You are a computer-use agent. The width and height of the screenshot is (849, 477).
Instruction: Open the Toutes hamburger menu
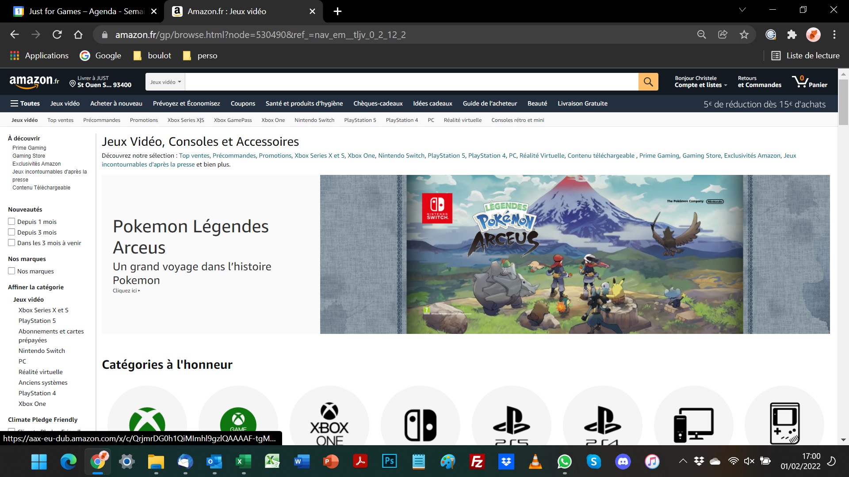tap(25, 103)
